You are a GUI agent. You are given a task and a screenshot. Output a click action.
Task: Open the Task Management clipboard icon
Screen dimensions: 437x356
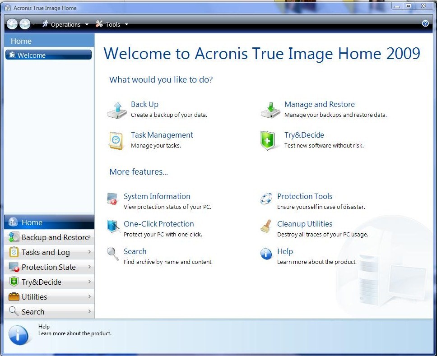point(116,140)
